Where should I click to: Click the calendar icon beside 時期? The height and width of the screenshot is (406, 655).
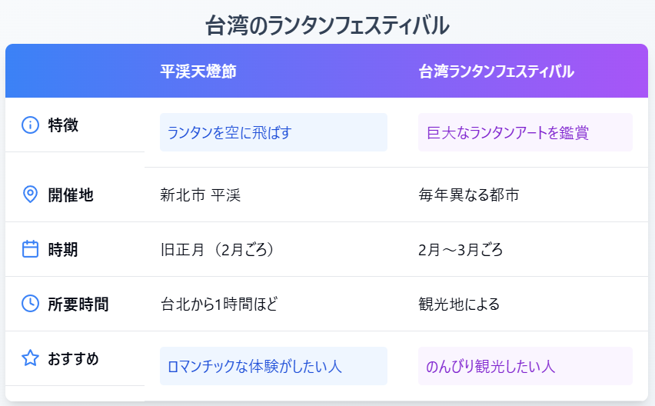click(x=30, y=249)
